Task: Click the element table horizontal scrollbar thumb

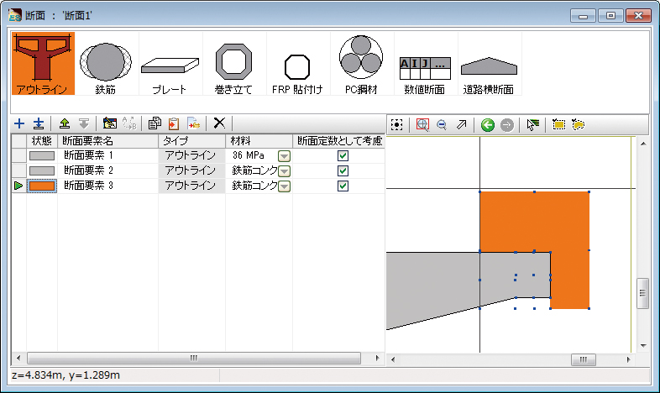Action: (194, 359)
